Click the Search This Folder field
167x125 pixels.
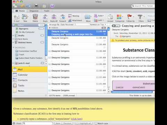point(143,6)
